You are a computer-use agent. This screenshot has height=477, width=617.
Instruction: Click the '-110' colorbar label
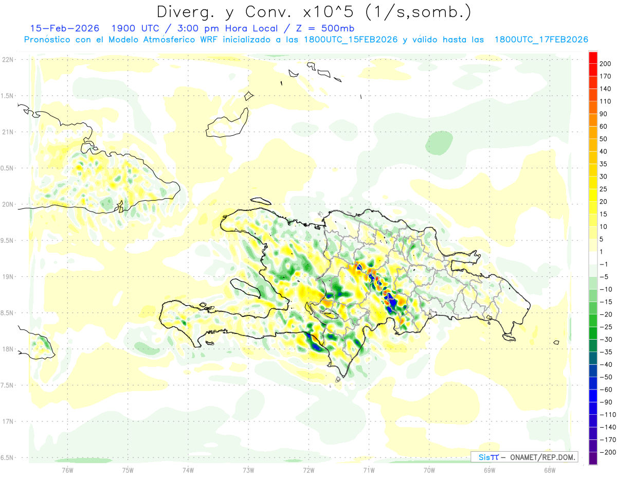pyautogui.click(x=608, y=415)
